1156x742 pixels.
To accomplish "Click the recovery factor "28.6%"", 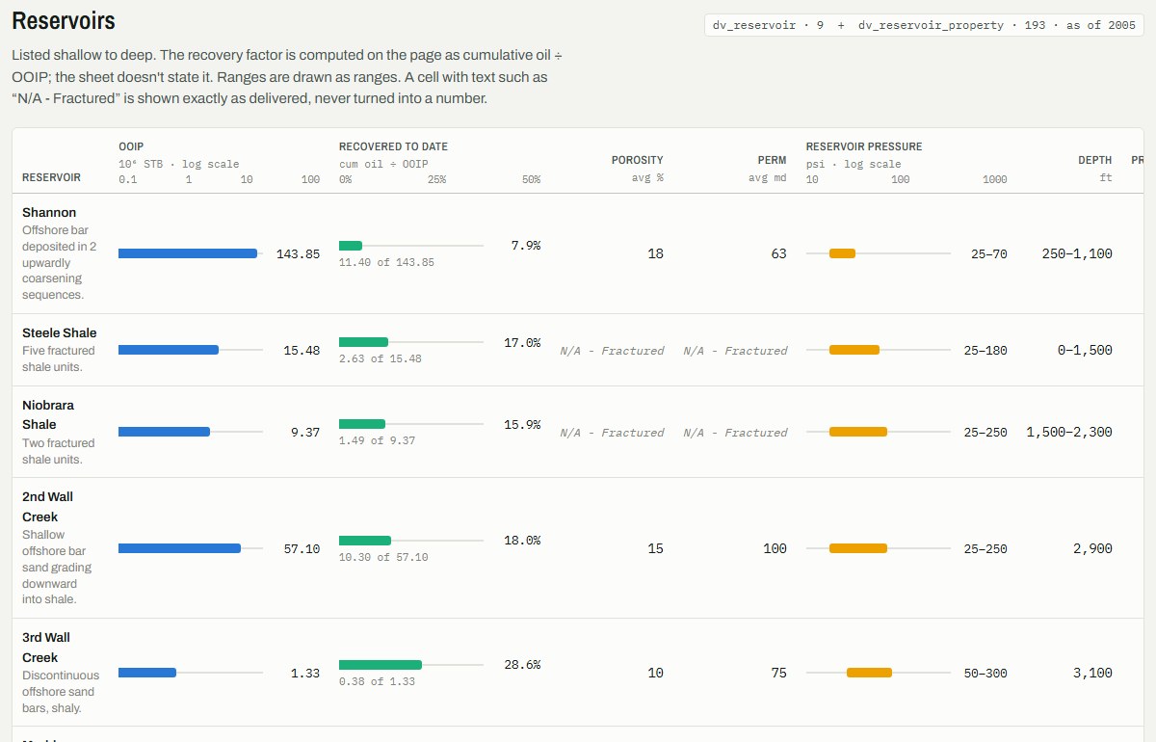I will click(522, 665).
